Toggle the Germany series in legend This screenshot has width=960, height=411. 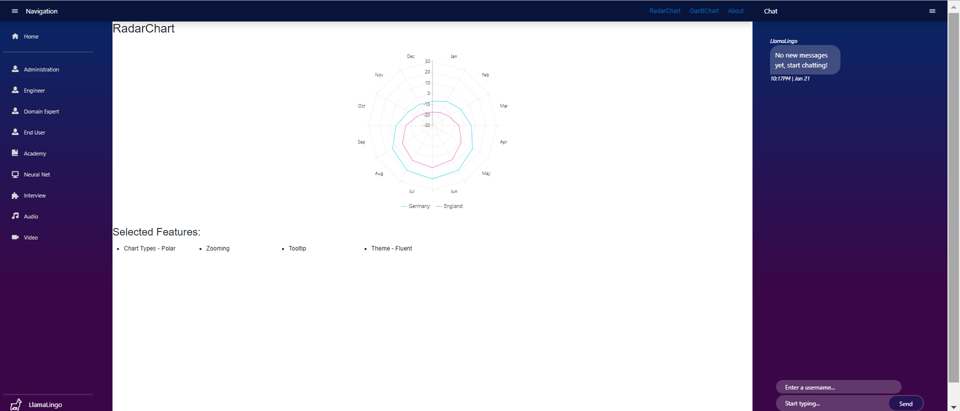pyautogui.click(x=415, y=206)
